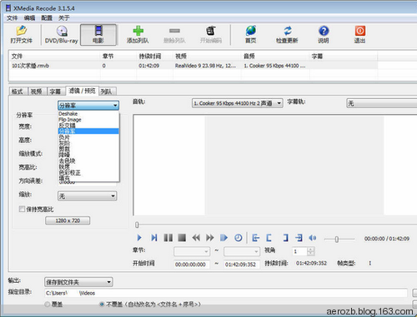
Task: Open the 字幕轨 subtitle track dropdown
Action: point(381,103)
